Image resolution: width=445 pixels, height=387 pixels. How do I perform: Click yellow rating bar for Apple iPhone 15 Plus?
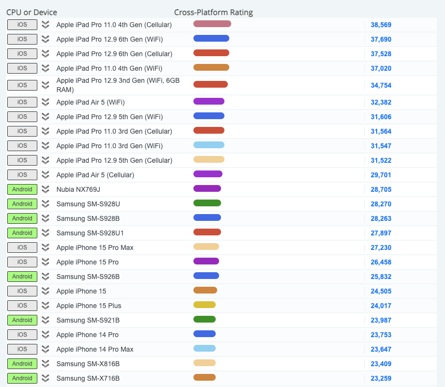pos(205,305)
